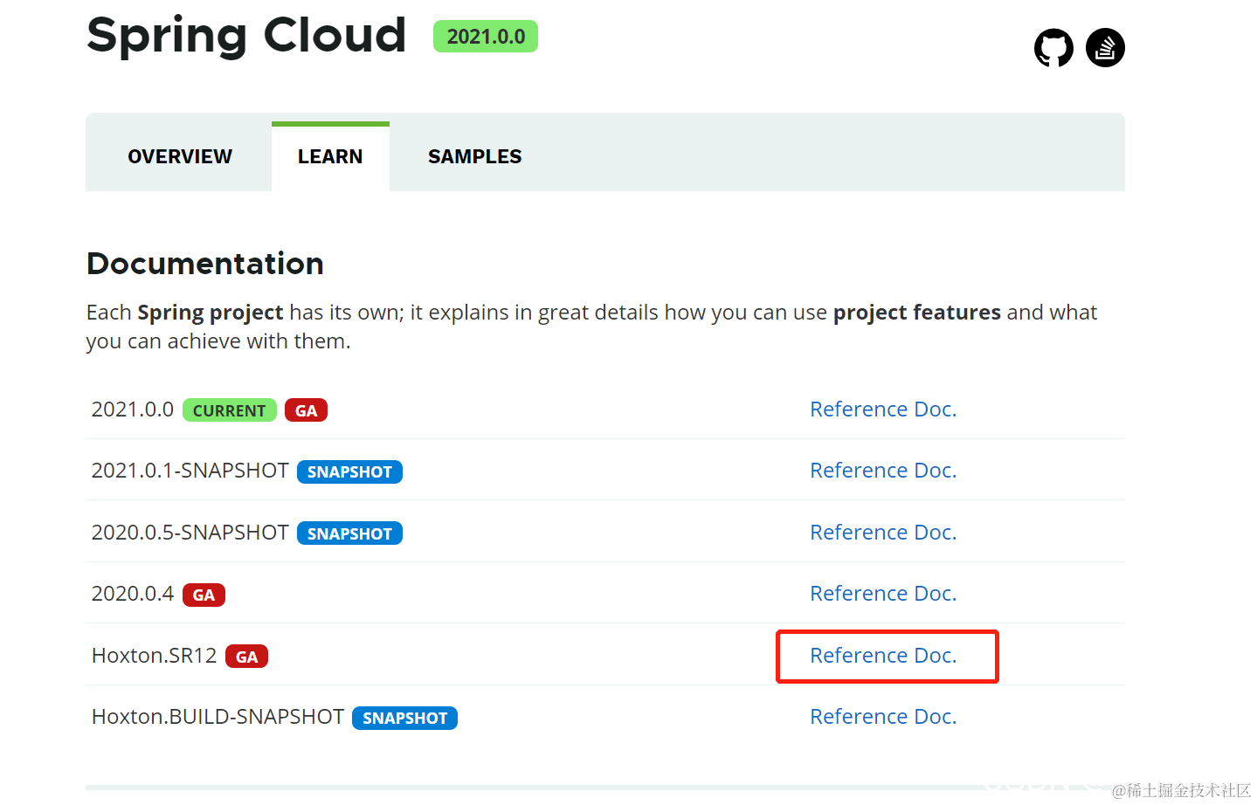
Task: Select the version text Hoxton.BUILD-SNAPSHOT
Action: 218,717
